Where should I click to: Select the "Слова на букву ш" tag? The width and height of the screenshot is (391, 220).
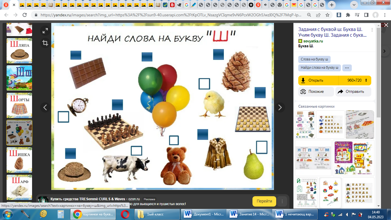pos(314,59)
